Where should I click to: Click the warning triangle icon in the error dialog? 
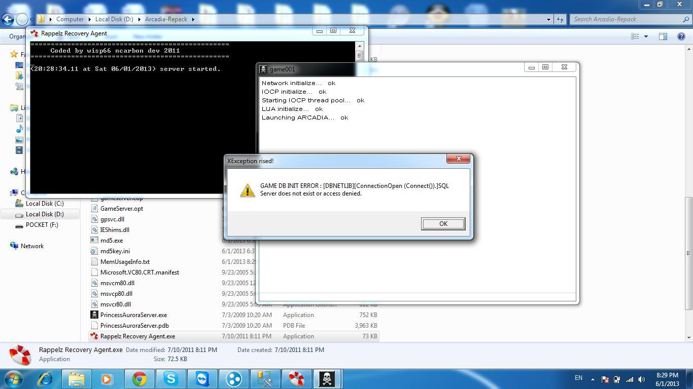[248, 190]
